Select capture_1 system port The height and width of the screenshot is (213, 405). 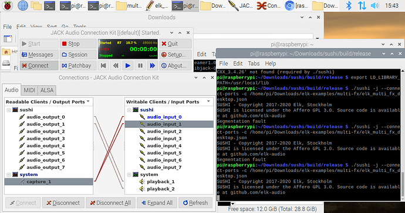[x=39, y=182]
